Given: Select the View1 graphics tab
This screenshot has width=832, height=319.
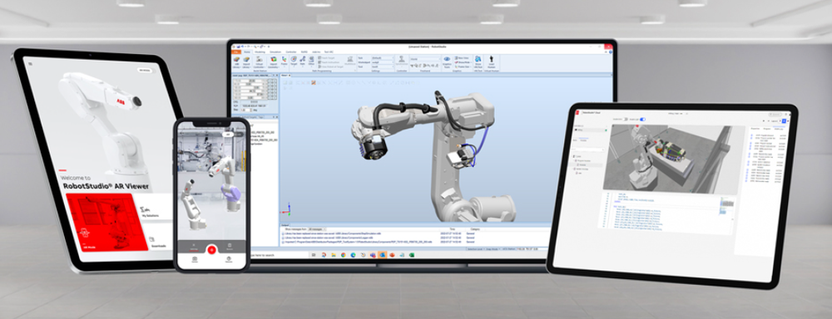Looking at the screenshot, I should pyautogui.click(x=285, y=76).
